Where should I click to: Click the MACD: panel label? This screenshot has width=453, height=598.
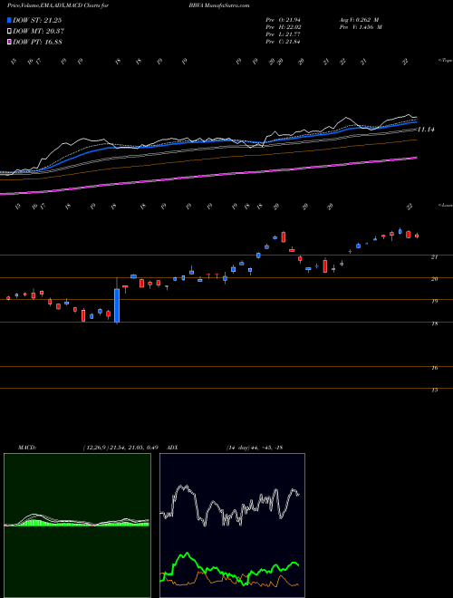(x=27, y=448)
